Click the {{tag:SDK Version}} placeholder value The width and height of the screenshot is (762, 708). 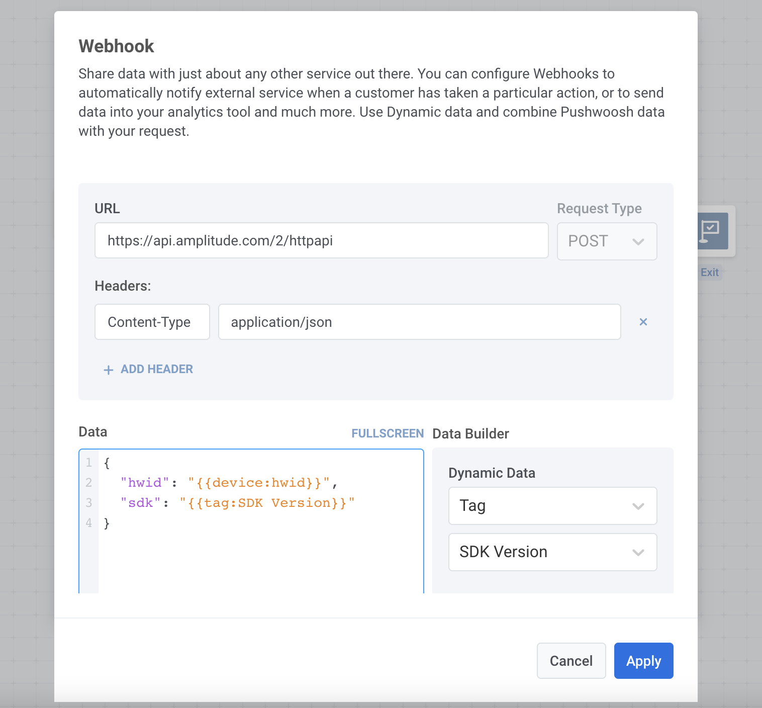click(x=267, y=503)
